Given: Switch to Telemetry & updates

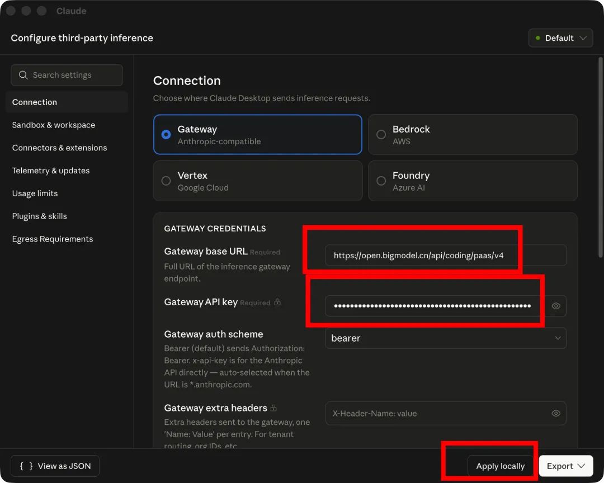Looking at the screenshot, I should click(51, 171).
